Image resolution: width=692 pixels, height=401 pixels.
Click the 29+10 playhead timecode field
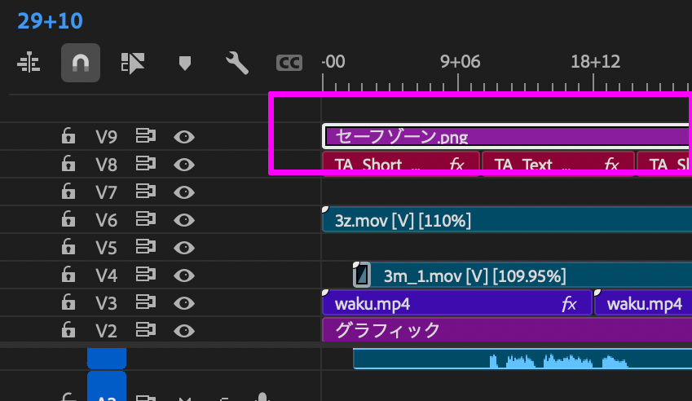(51, 21)
